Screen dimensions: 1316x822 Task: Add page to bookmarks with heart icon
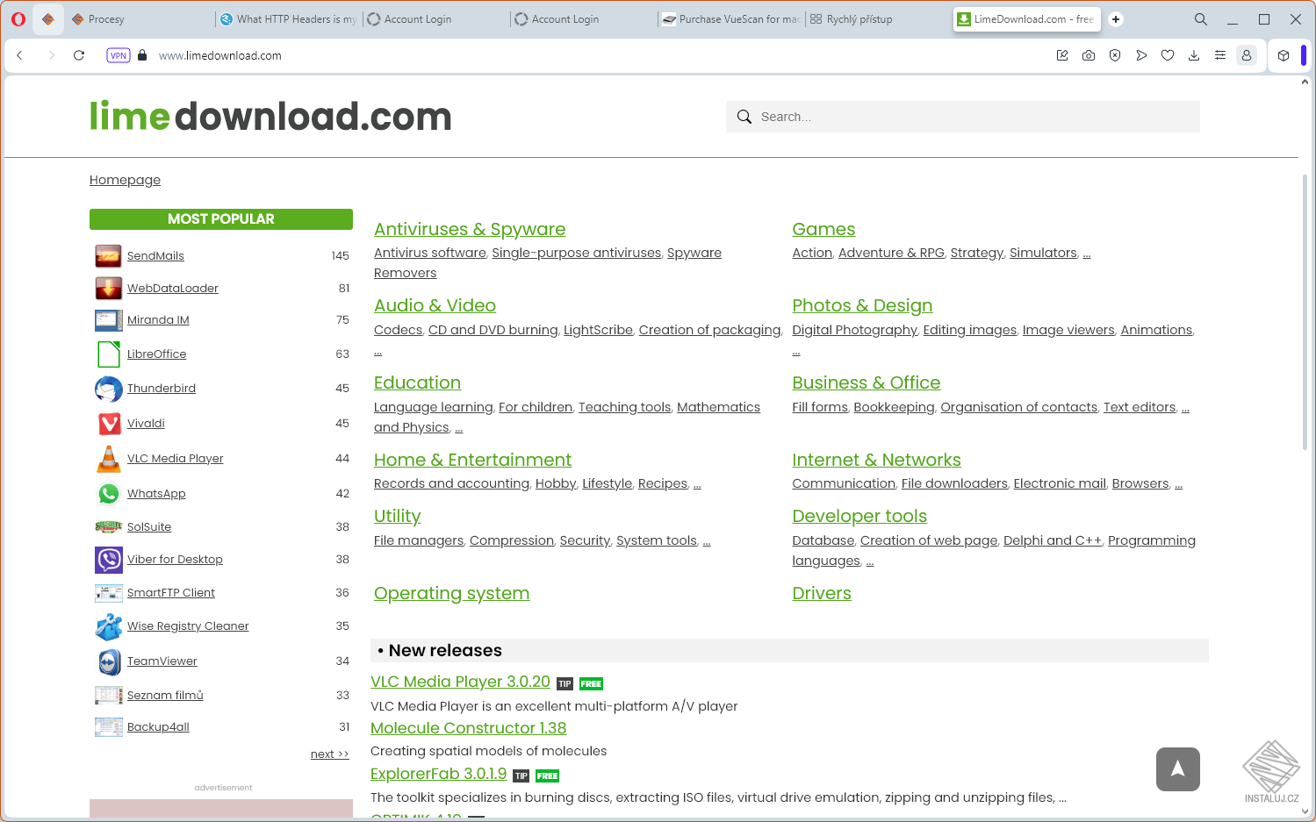[1168, 55]
